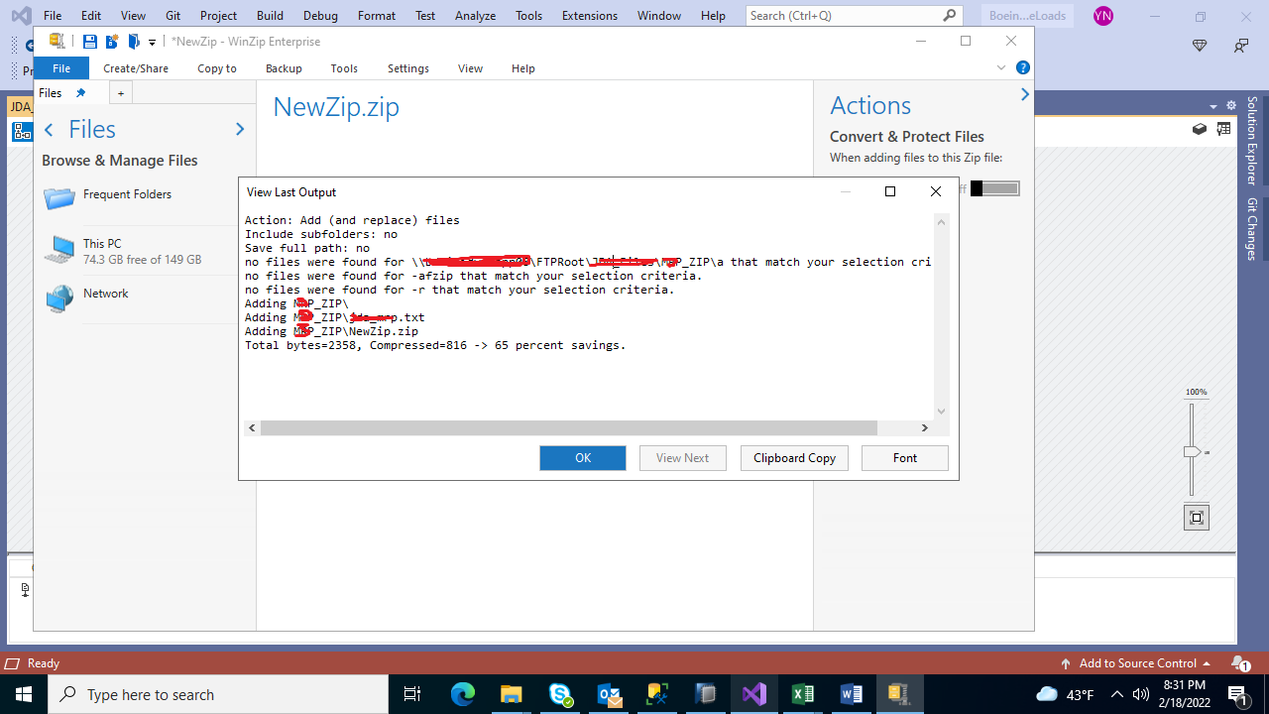
Task: Click the output dialog horizontal scrollbar
Action: point(568,428)
